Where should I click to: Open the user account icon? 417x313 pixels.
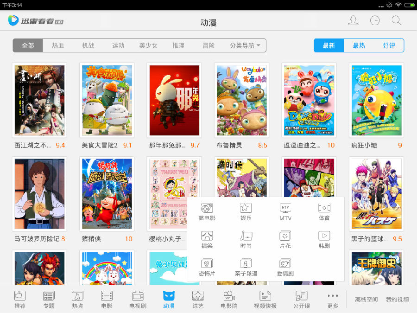click(x=353, y=20)
